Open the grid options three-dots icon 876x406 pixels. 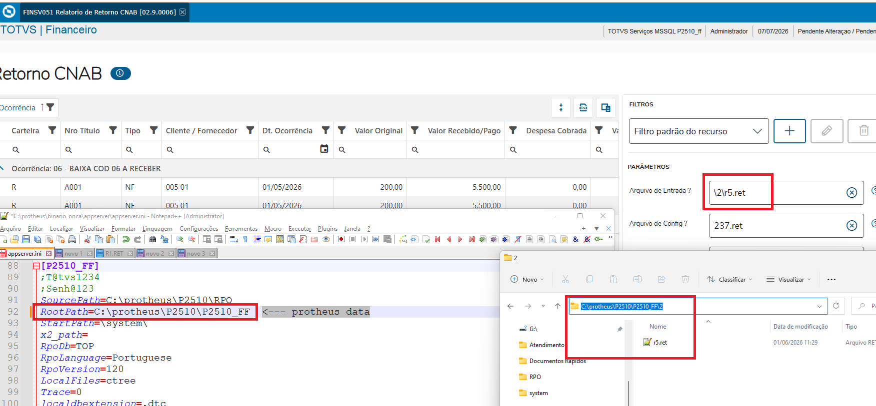point(561,107)
